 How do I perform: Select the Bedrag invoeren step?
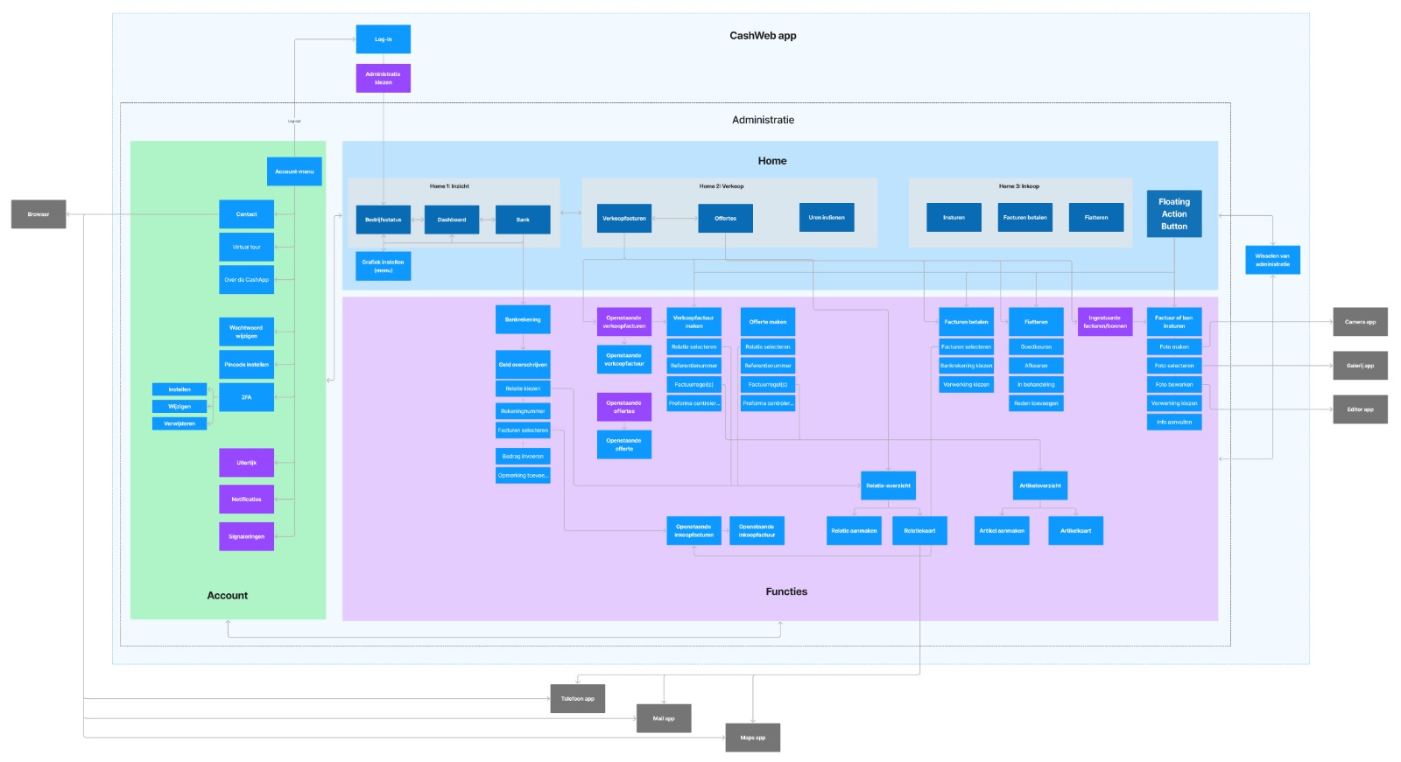523,457
